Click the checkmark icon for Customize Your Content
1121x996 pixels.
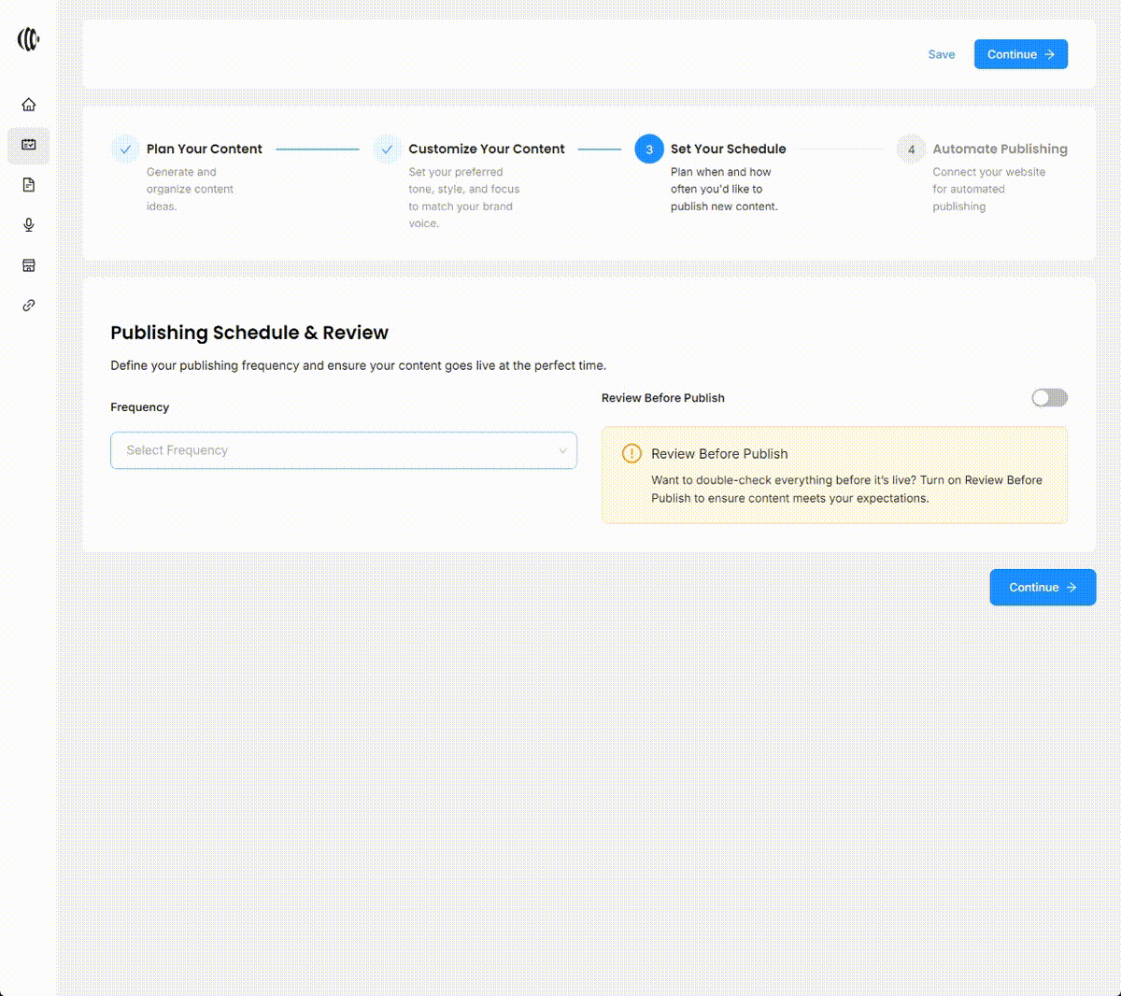click(x=387, y=149)
